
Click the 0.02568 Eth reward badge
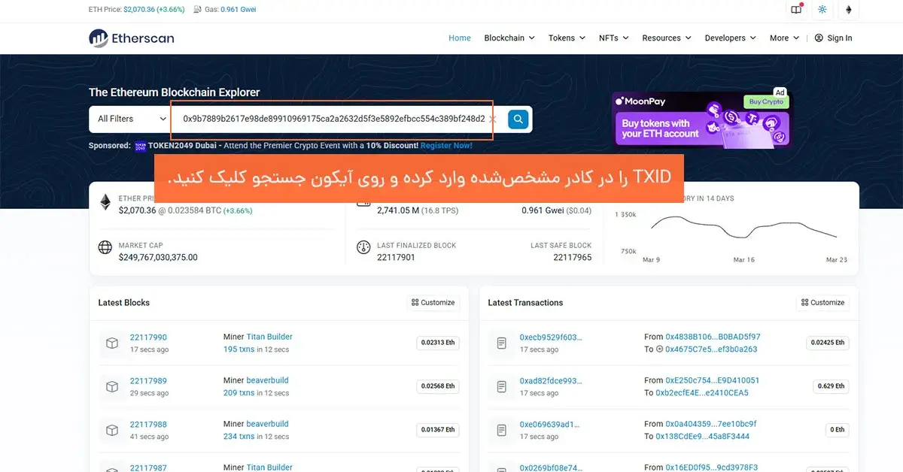[438, 386]
